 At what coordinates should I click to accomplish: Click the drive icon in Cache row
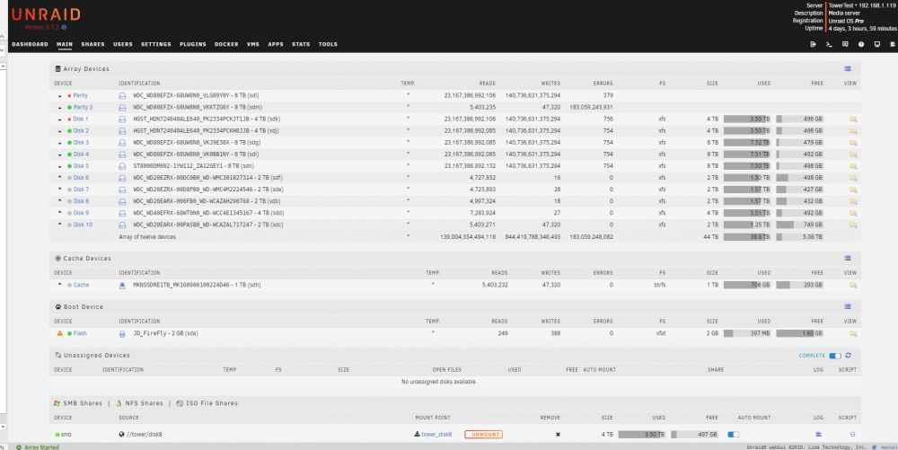coord(122,285)
